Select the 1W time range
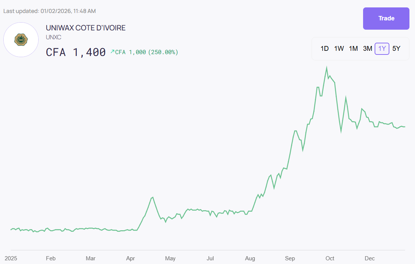 339,49
